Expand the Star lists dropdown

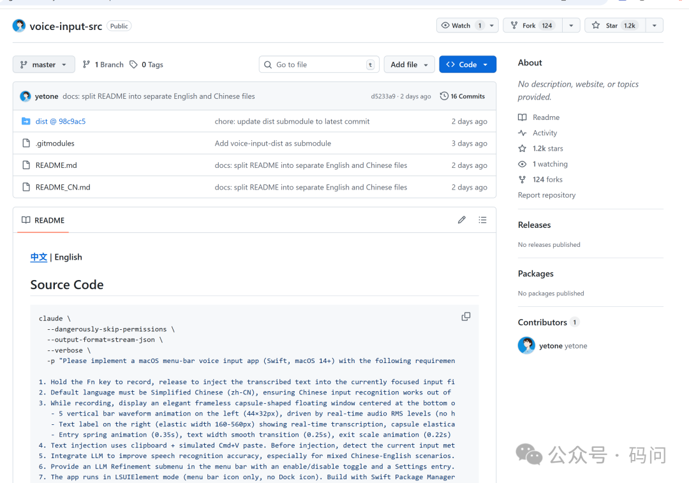pos(655,25)
